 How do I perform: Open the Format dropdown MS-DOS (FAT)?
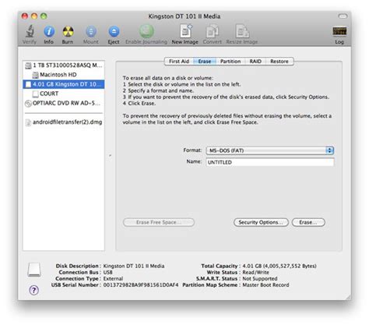[x=270, y=150]
